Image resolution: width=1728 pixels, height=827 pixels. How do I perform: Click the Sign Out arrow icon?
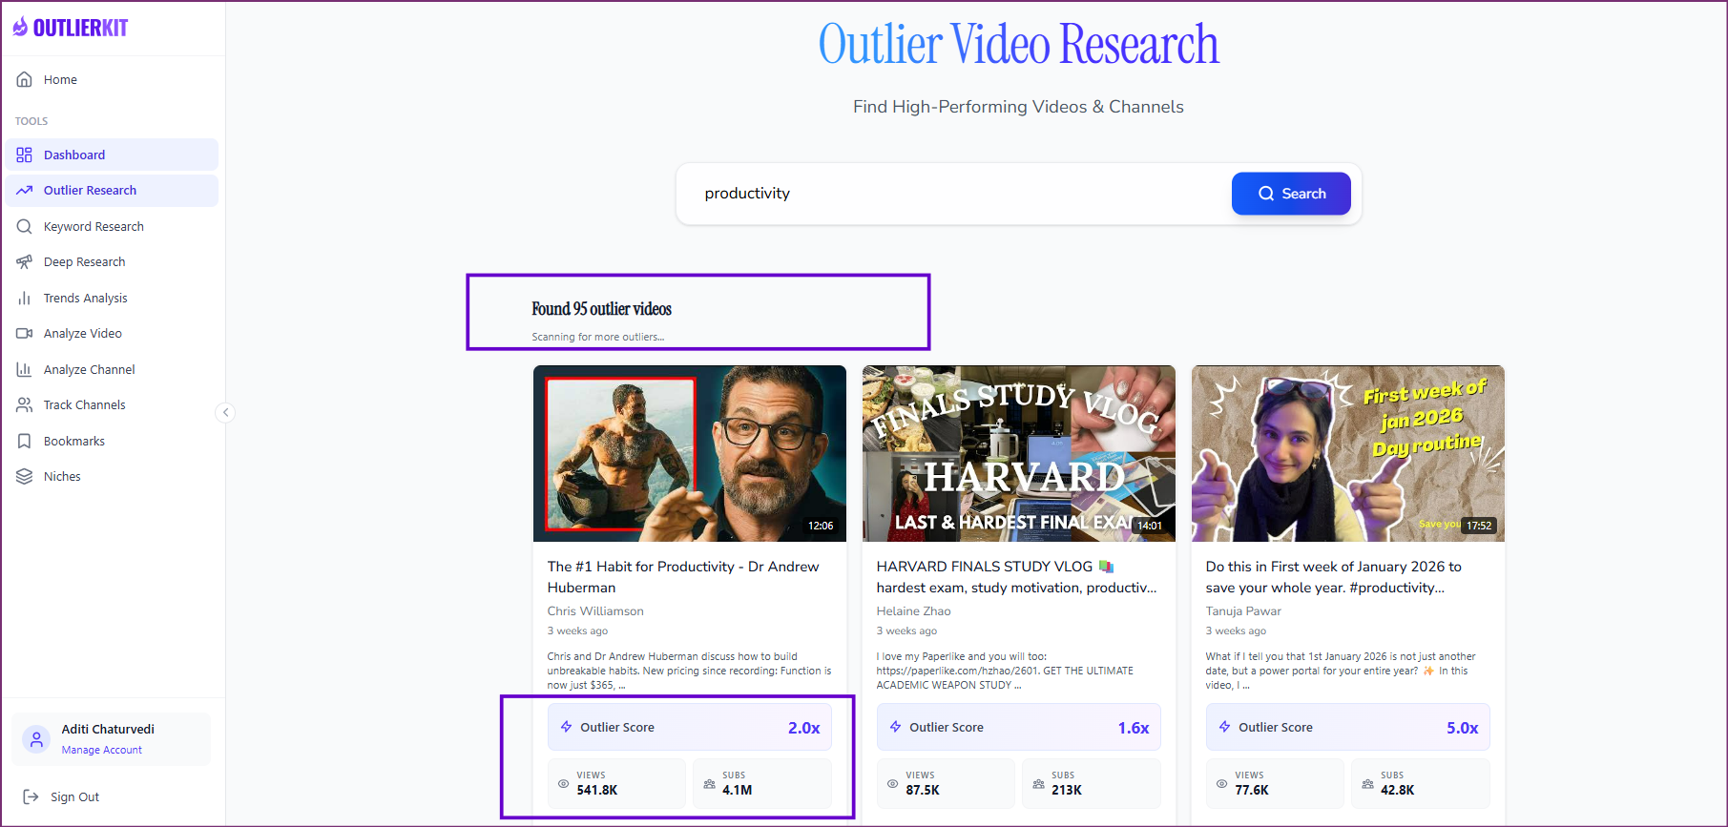coord(31,797)
